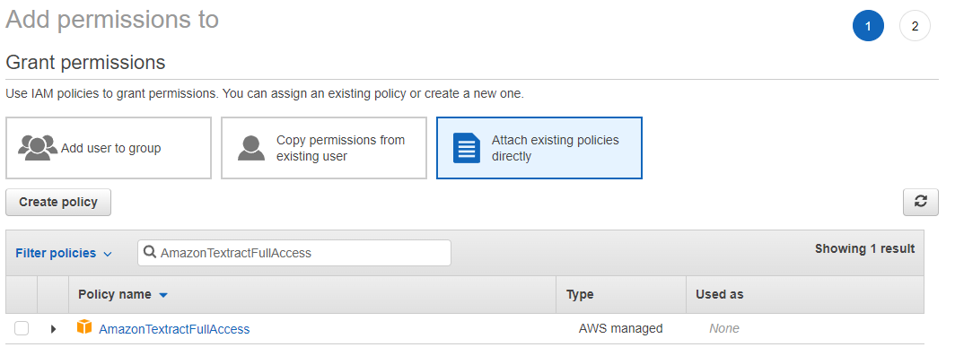Click step 1 circle indicator
The width and height of the screenshot is (955, 356).
tap(868, 26)
